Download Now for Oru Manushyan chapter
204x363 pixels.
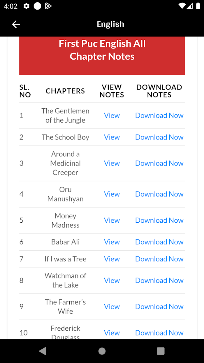159,194
